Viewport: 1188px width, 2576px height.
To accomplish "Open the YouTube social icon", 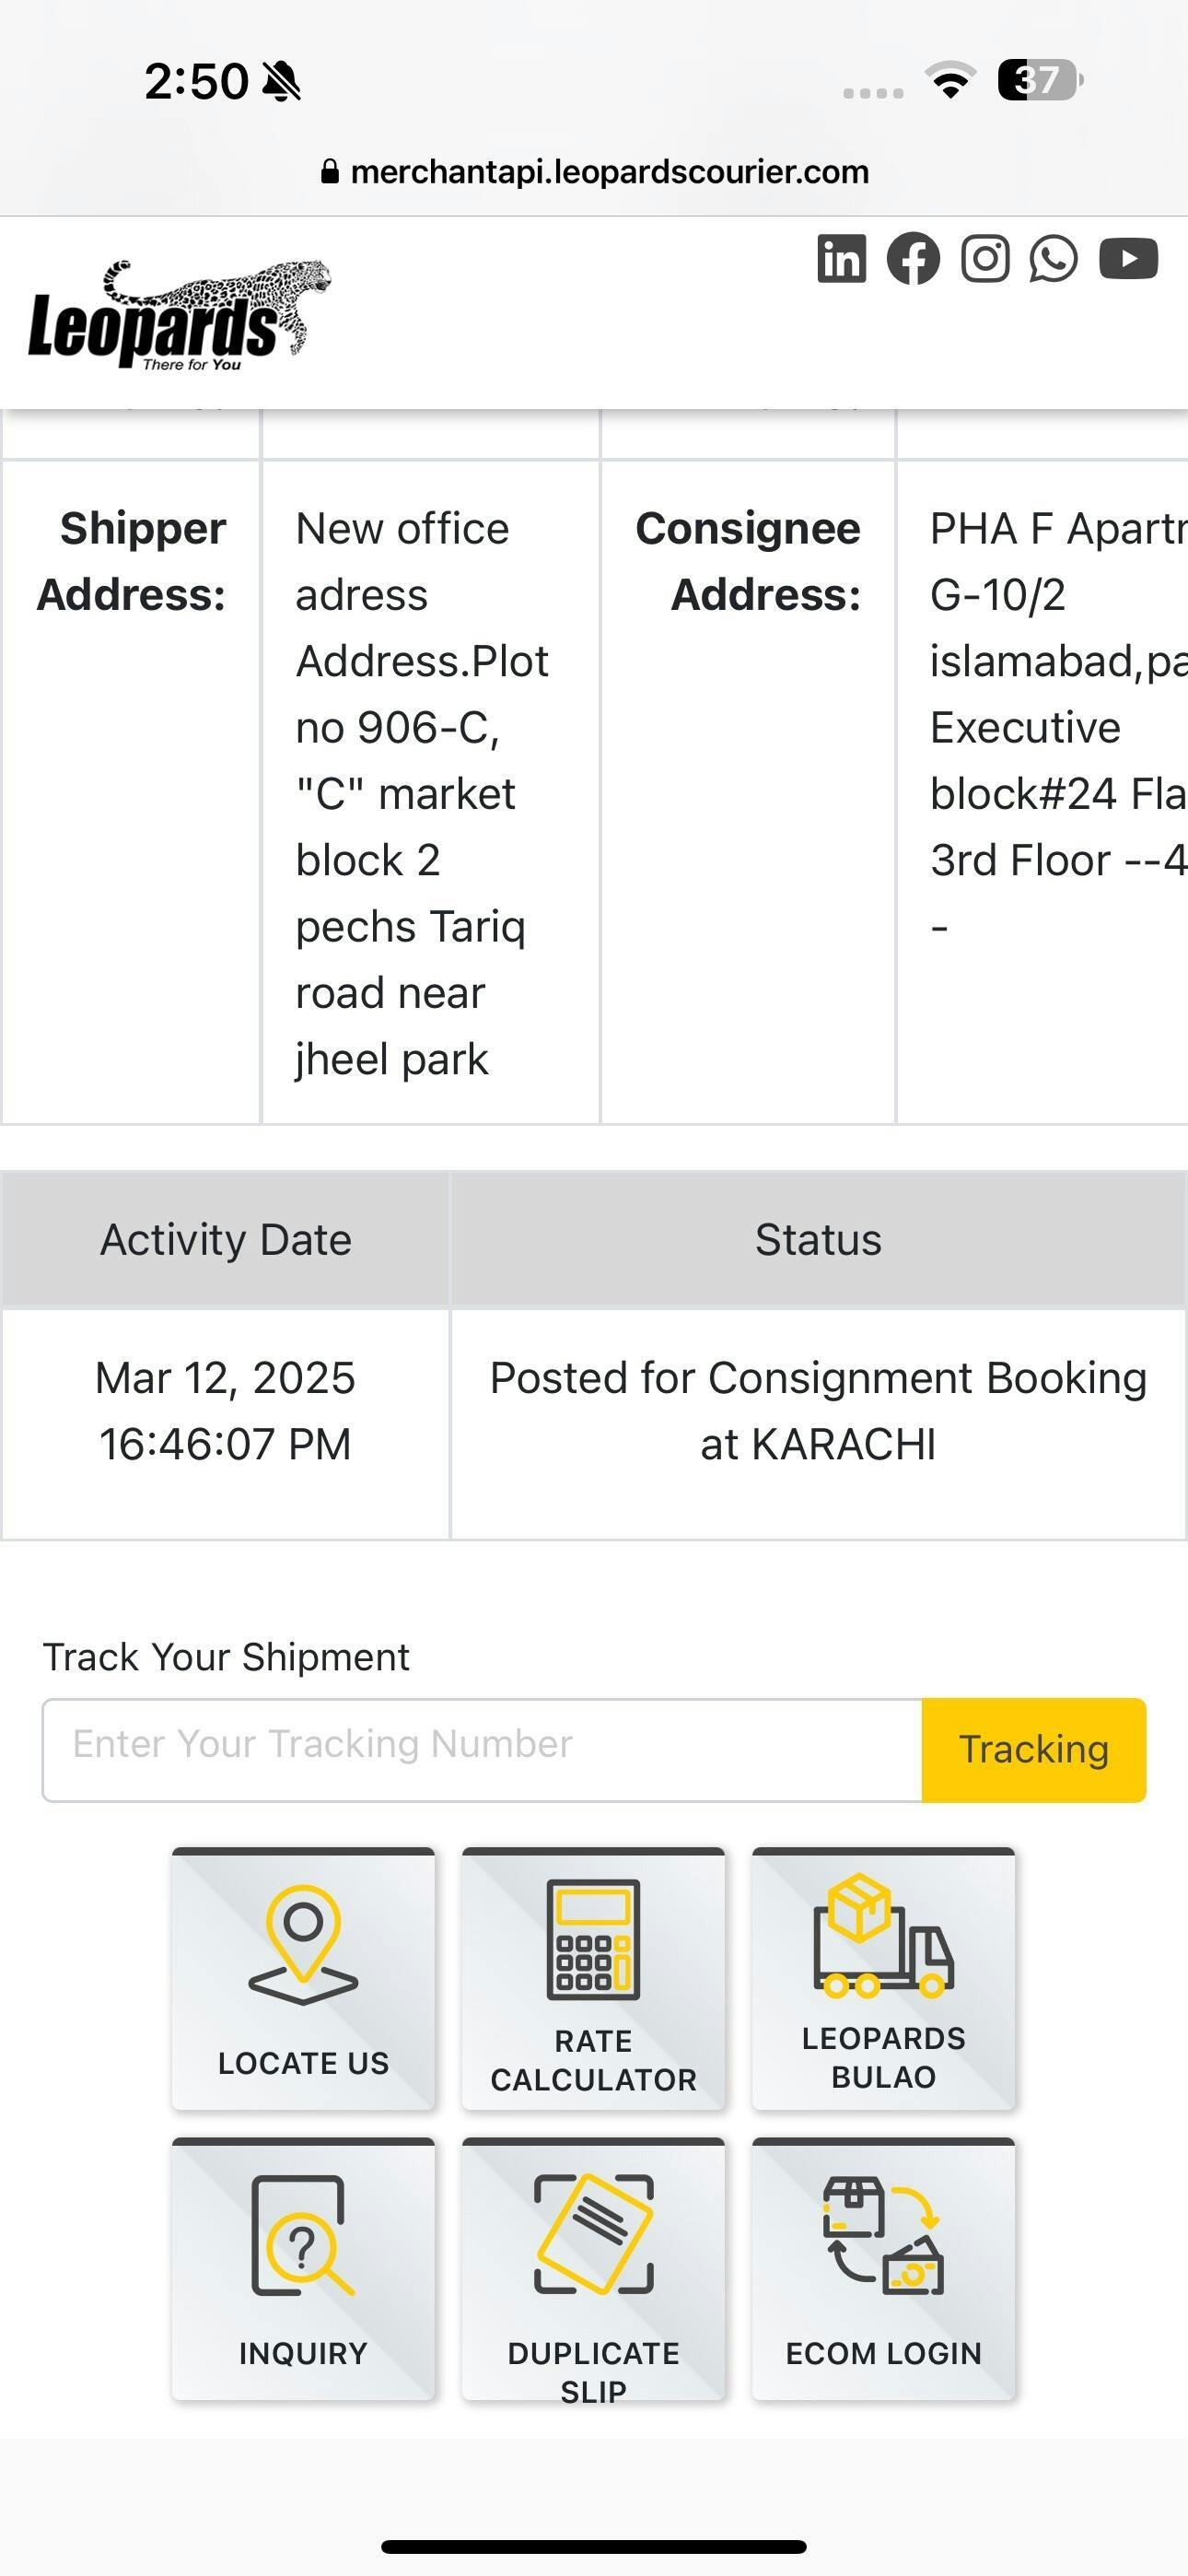I will (1128, 259).
